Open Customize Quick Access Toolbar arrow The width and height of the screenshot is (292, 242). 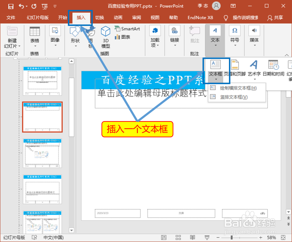(55, 6)
